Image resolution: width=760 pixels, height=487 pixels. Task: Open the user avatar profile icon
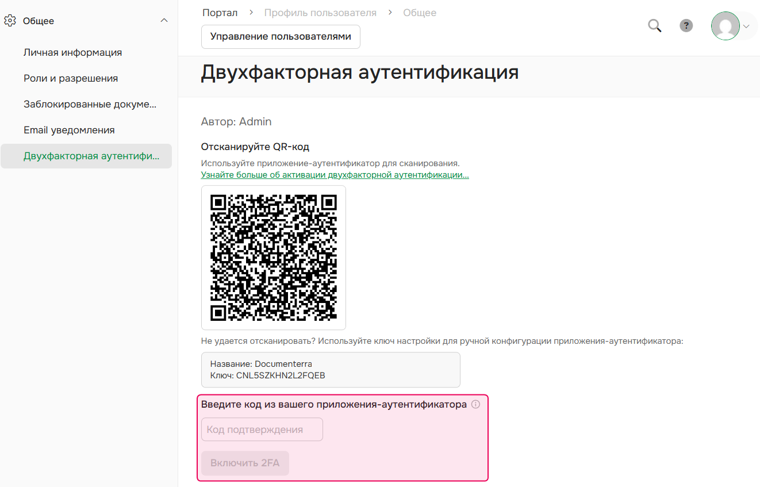pyautogui.click(x=726, y=26)
